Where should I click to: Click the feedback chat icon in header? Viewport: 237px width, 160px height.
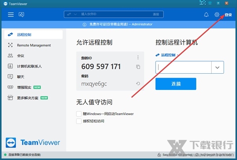21,15
